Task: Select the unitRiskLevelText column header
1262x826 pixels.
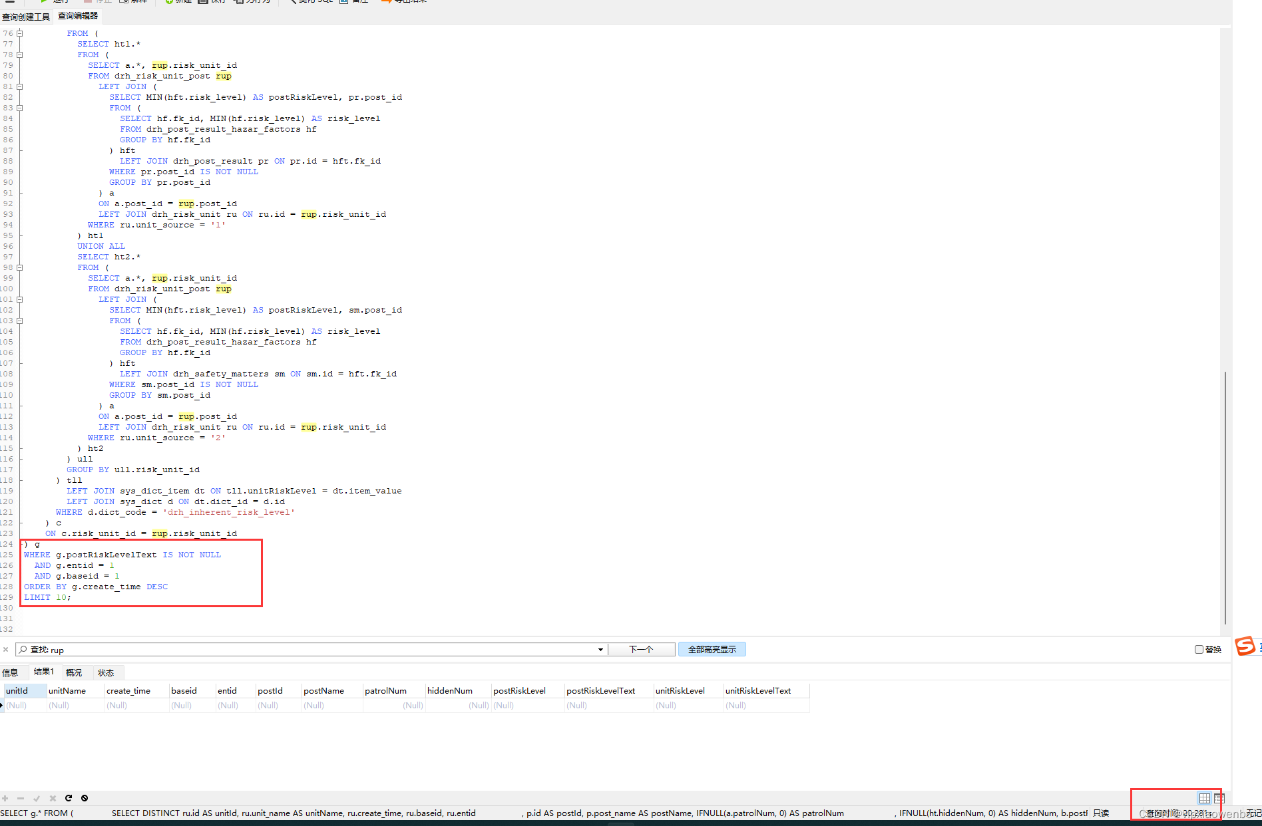Action: pos(767,691)
